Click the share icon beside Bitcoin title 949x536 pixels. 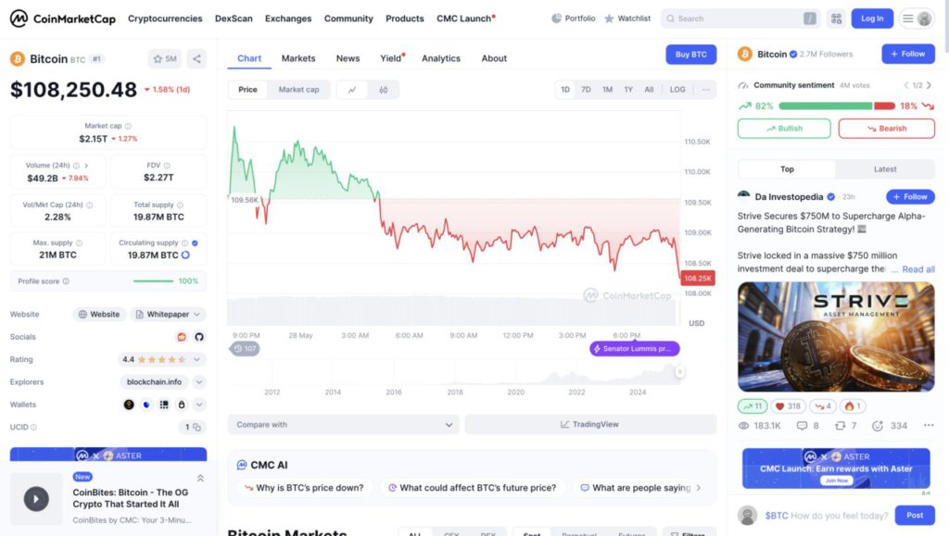(196, 59)
